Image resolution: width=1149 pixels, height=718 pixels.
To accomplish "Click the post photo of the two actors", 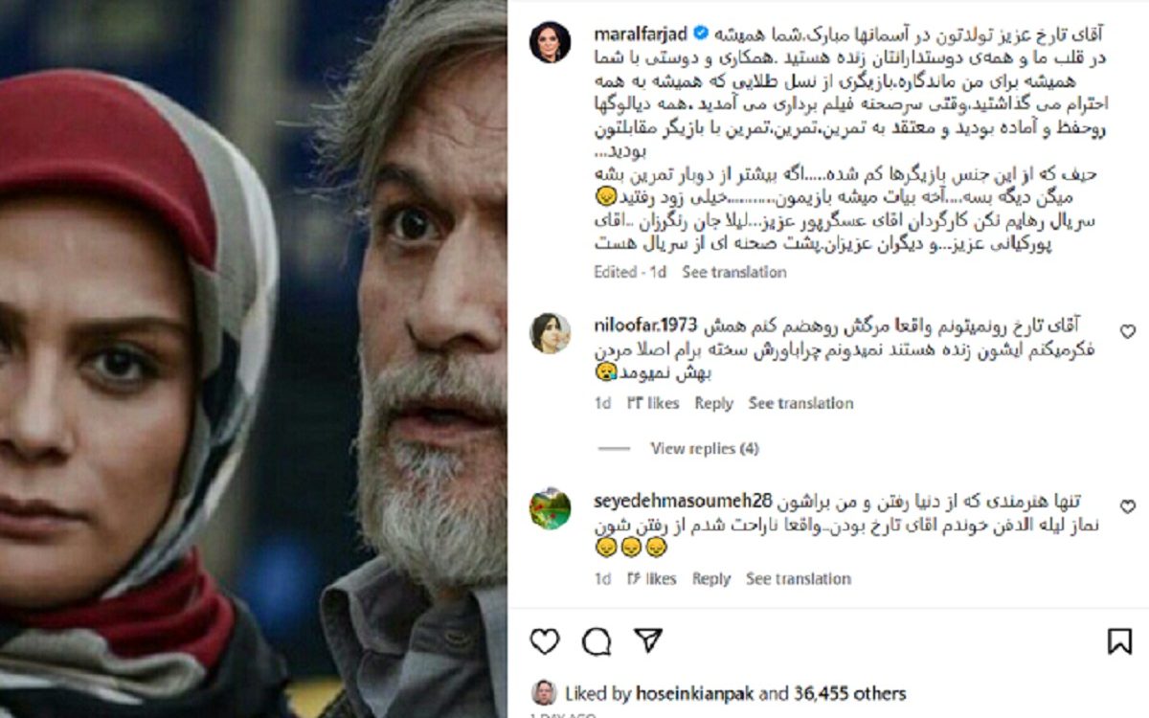I will click(253, 359).
